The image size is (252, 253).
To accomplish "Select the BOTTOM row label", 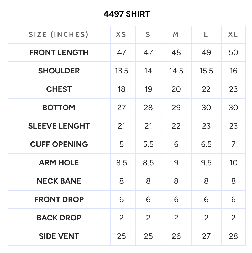I will (x=59, y=108).
